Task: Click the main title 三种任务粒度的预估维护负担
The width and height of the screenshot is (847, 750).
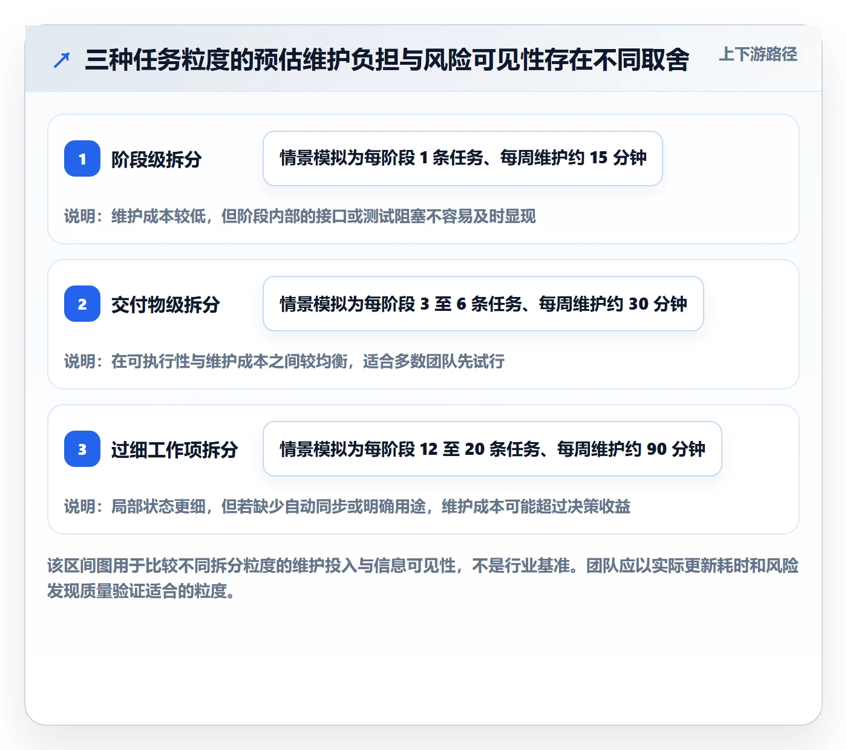Action: [x=387, y=60]
